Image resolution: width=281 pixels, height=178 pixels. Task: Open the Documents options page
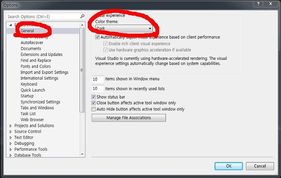[31, 49]
